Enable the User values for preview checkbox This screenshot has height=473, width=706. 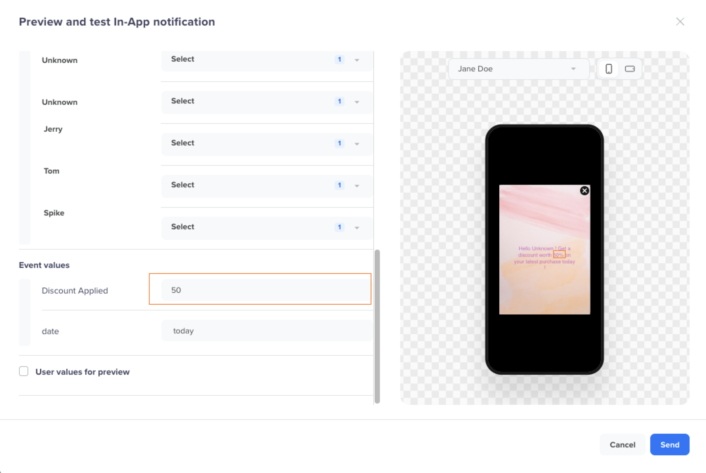(x=24, y=371)
